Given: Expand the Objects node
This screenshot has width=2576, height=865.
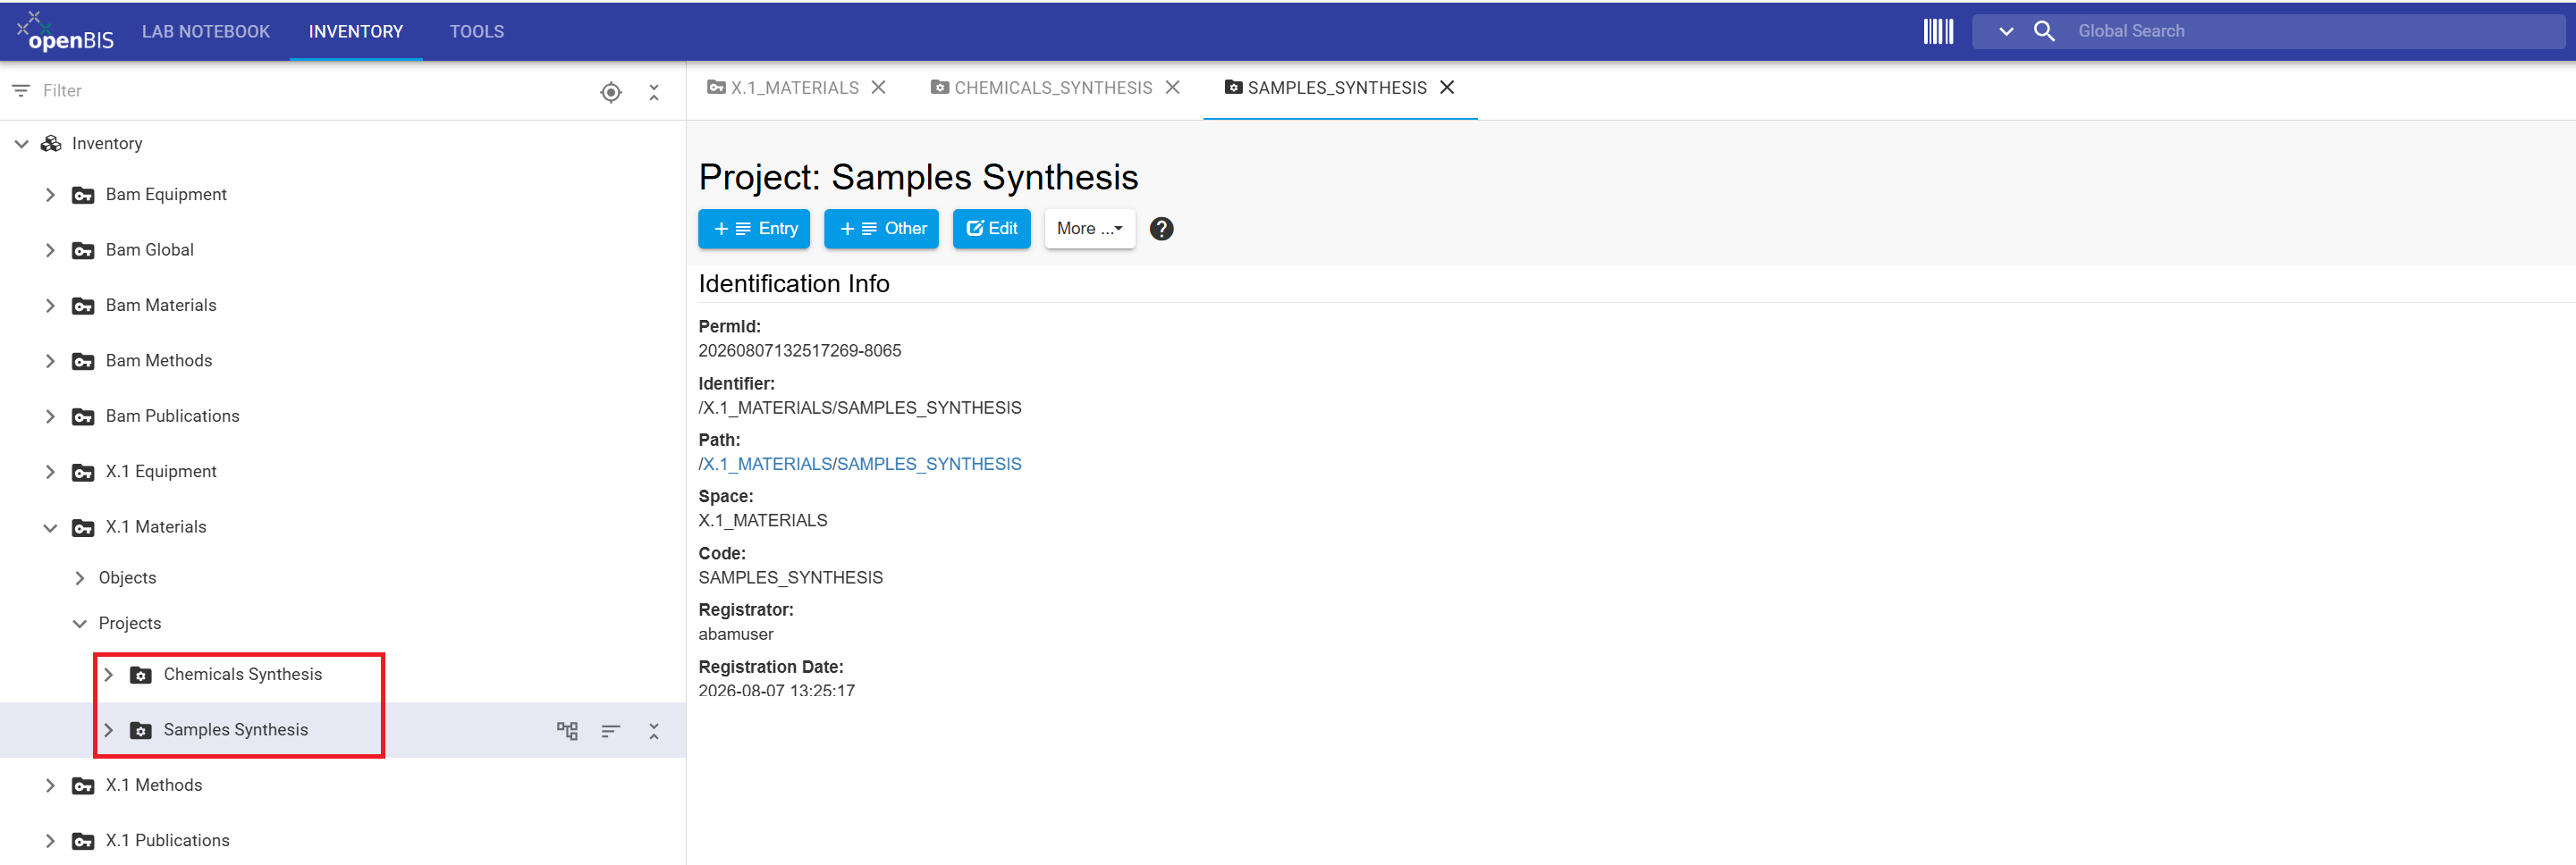Looking at the screenshot, I should pos(79,578).
